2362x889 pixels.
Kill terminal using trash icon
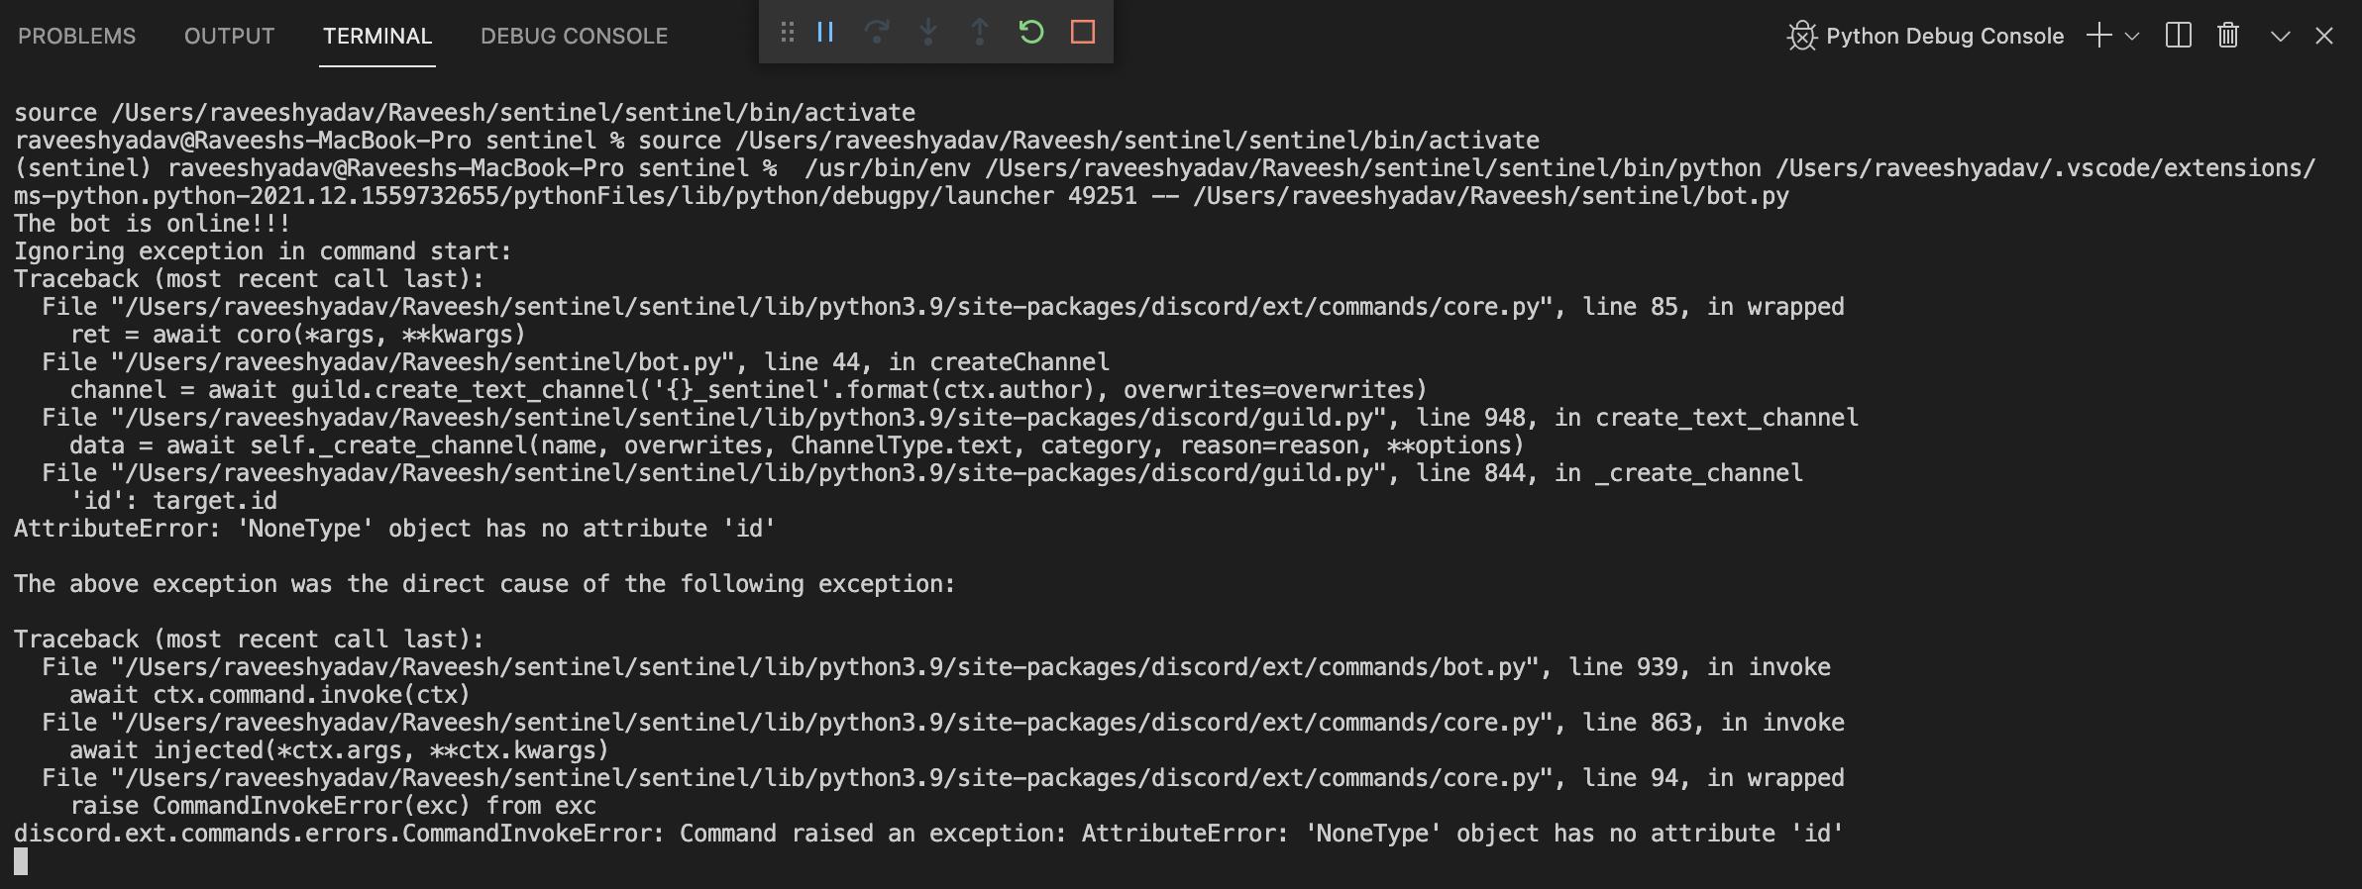2228,36
